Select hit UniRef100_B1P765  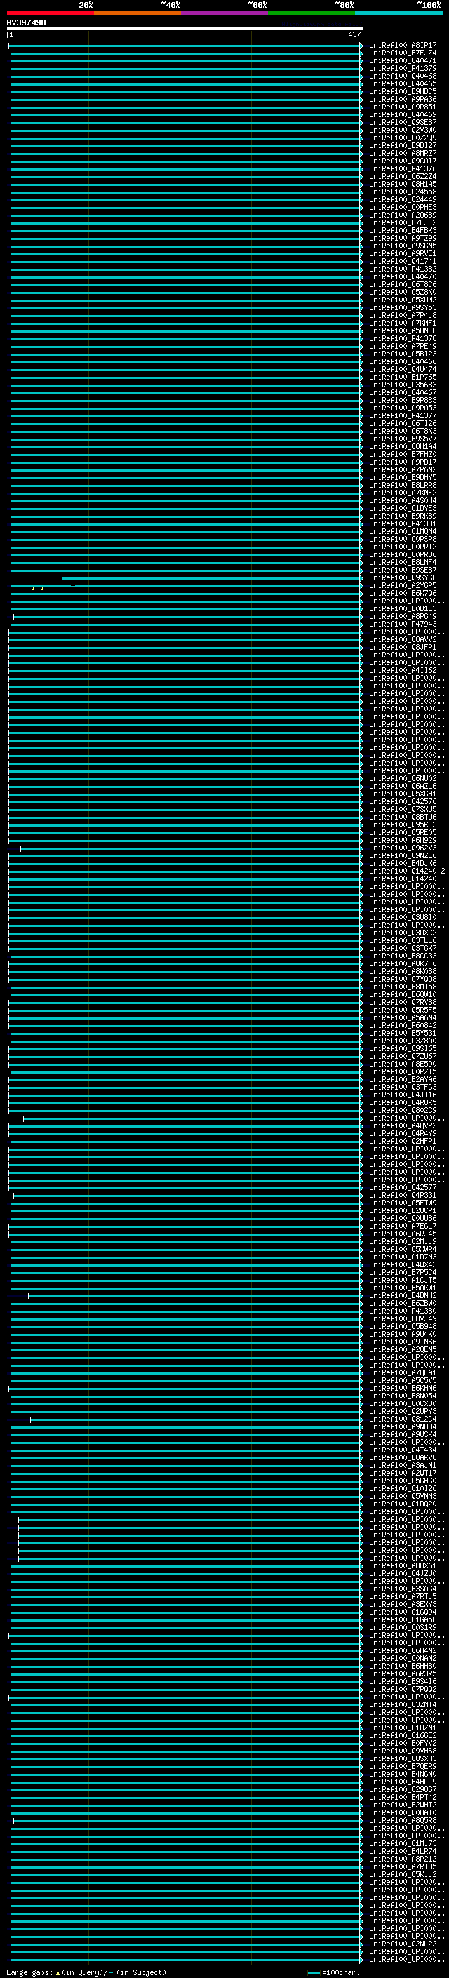(402, 377)
